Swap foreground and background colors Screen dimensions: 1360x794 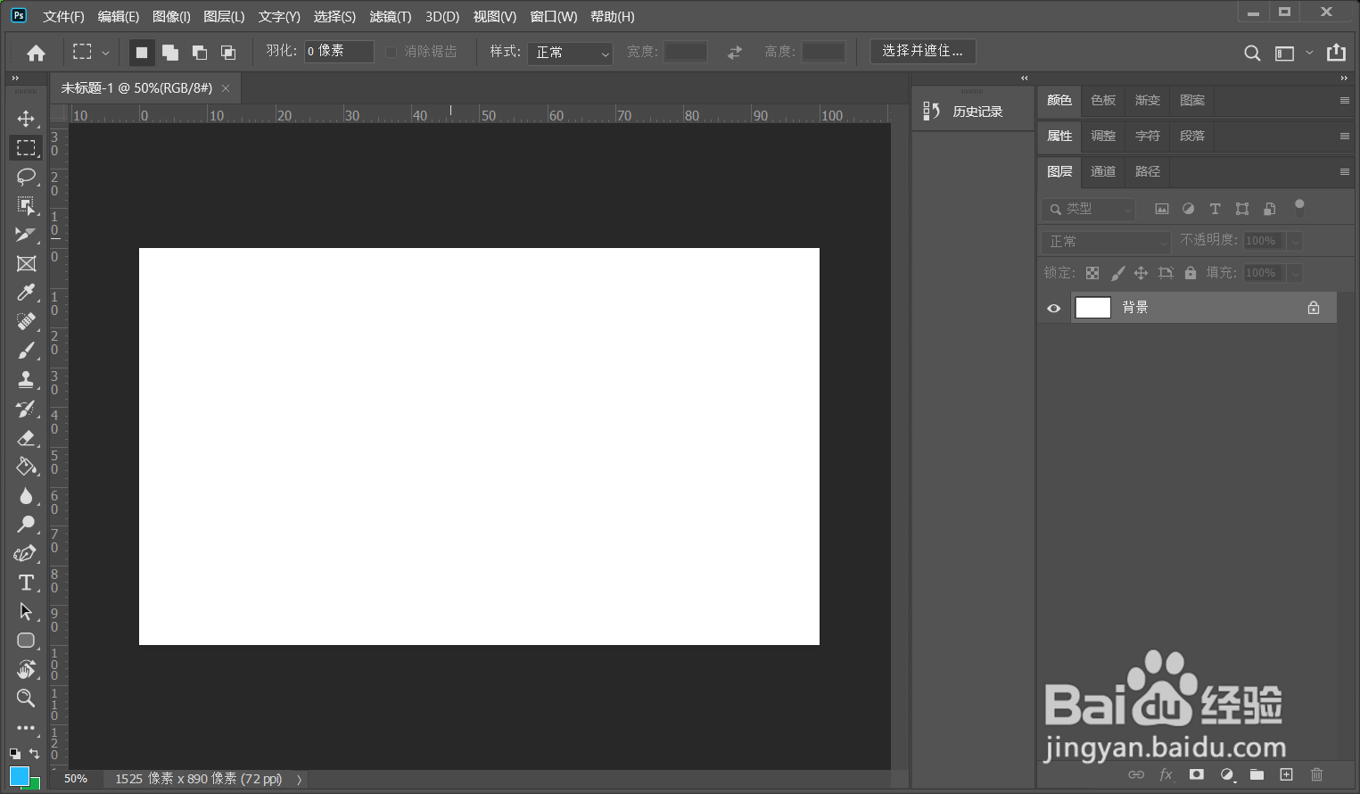[x=35, y=753]
